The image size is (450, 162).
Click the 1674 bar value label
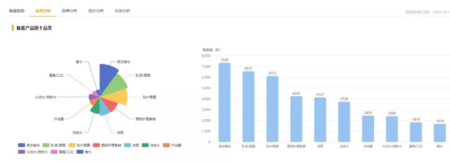pyautogui.click(x=440, y=121)
